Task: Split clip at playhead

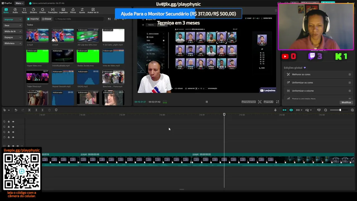Action: pyautogui.click(x=29, y=110)
